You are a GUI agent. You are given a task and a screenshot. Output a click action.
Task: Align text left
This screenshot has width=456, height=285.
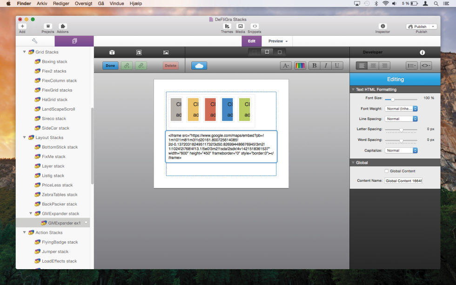pyautogui.click(x=362, y=66)
